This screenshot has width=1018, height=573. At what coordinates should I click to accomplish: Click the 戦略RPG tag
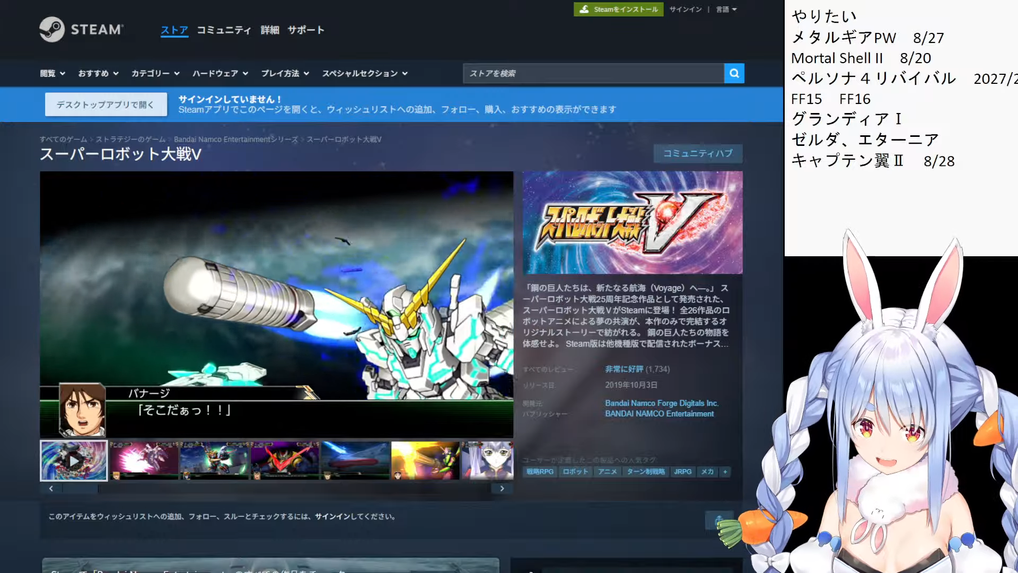coord(540,472)
